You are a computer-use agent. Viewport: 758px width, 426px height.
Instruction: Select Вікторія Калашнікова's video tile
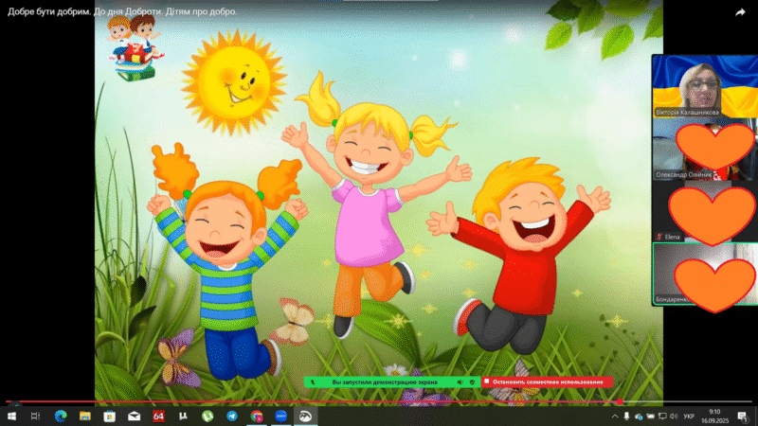[x=704, y=85]
